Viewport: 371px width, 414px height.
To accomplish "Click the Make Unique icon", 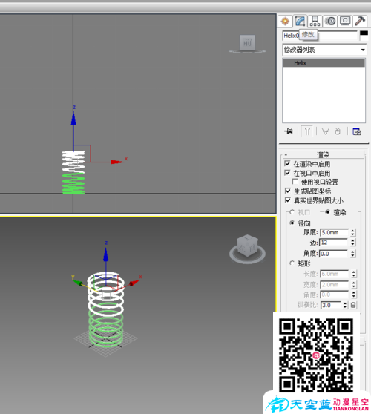I will coord(325,131).
